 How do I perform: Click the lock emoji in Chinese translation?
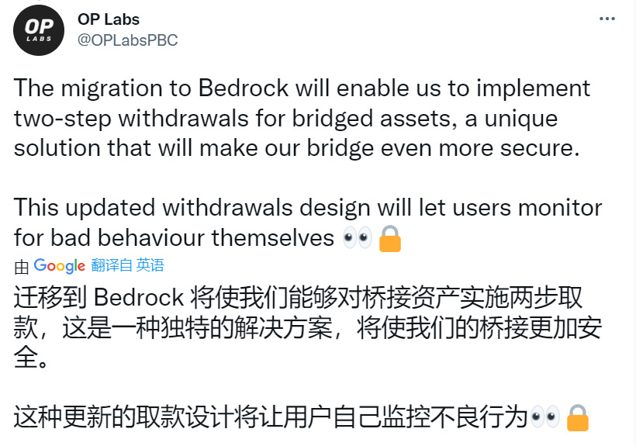tap(577, 419)
